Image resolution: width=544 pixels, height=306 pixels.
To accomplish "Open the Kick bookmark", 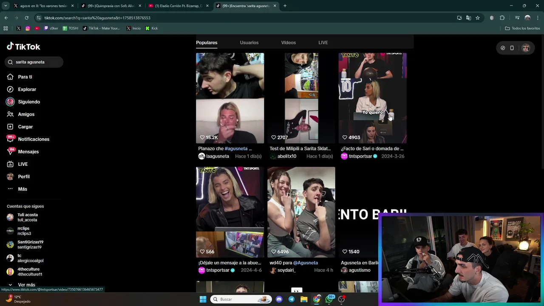I will (x=152, y=28).
